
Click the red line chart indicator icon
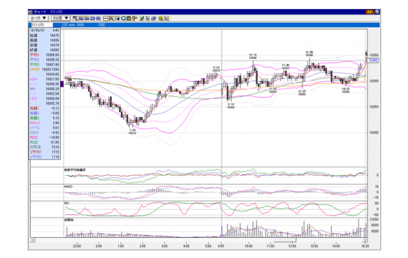click(106, 18)
